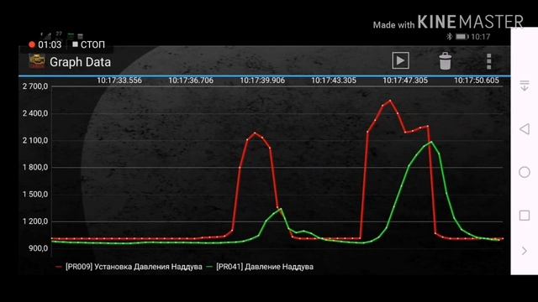Click the battery status icon
The image size is (538, 302).
462,36
